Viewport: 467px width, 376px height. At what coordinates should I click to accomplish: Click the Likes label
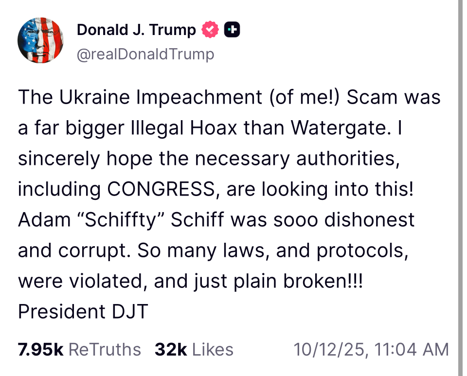coord(213,349)
